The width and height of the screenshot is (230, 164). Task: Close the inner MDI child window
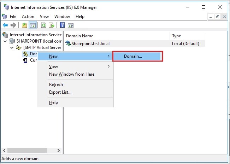(x=224, y=17)
